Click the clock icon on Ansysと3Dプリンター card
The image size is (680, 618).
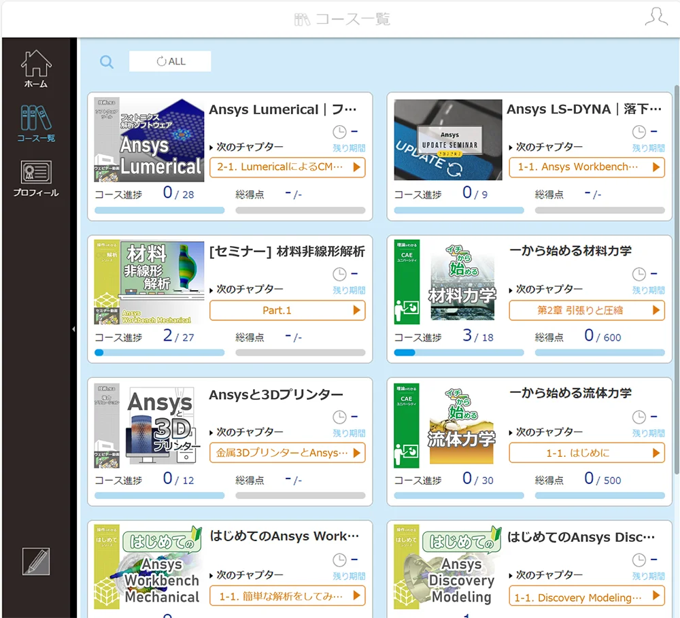[x=339, y=417]
